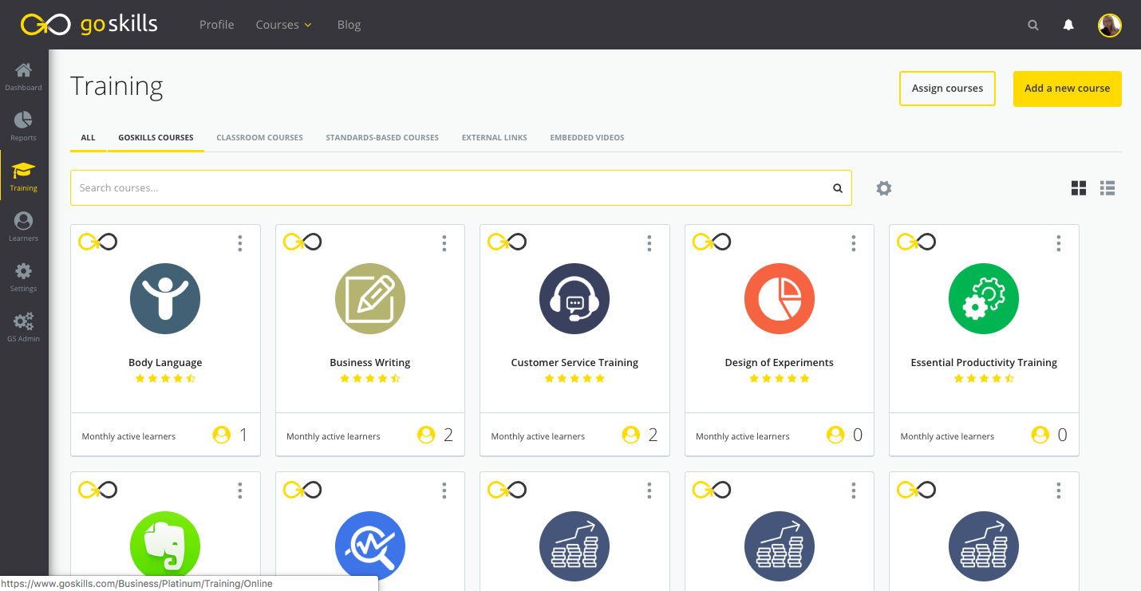Go to Profile in navbar
This screenshot has width=1141, height=591.
click(217, 25)
